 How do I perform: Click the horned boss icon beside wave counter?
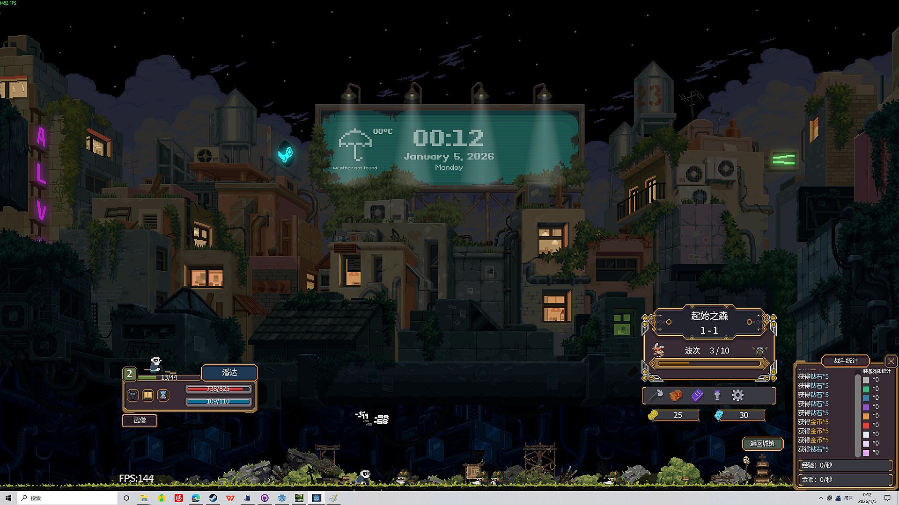pos(759,351)
